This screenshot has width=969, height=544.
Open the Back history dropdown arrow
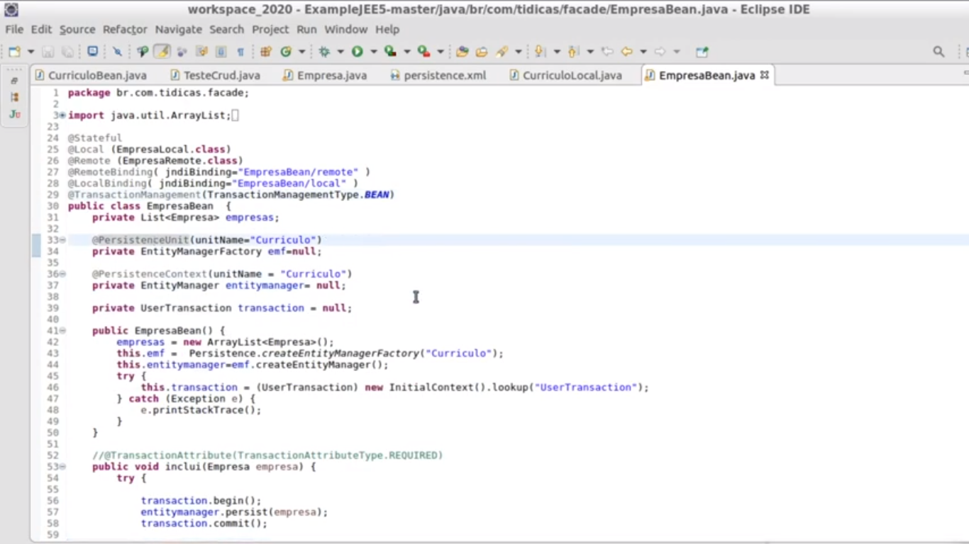coord(643,52)
